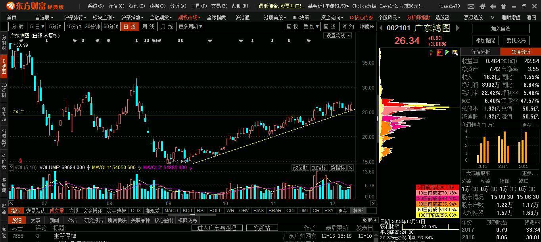Jump the timeline to the earliest data

(11, 203)
